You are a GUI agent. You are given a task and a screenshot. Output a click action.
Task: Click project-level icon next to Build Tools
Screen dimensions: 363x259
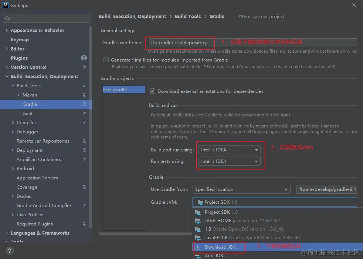85,85
